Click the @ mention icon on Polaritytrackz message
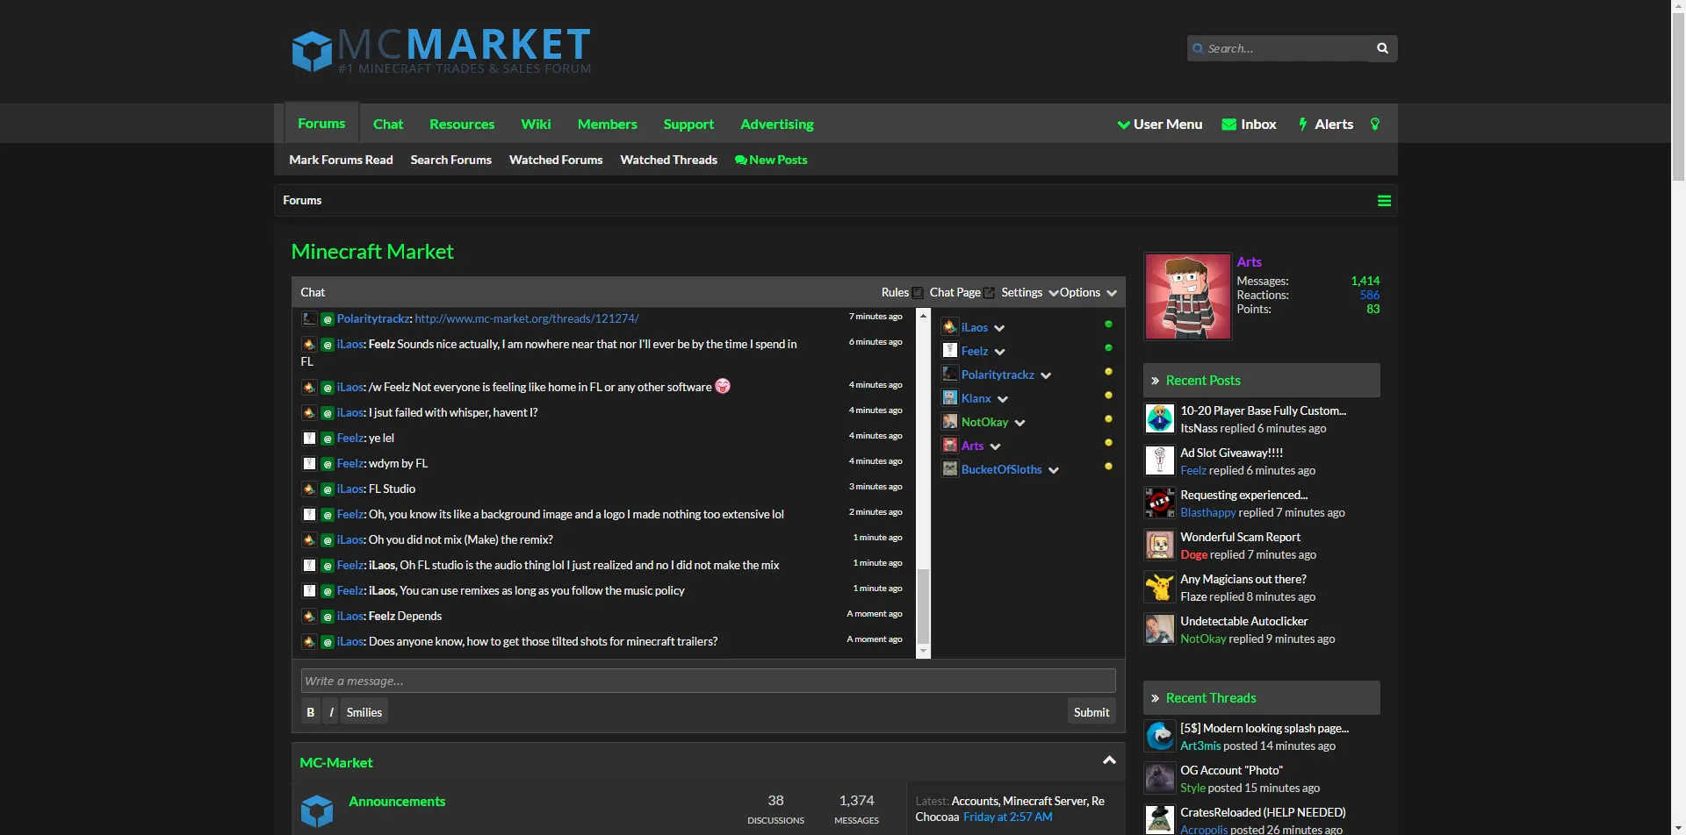Viewport: 1686px width, 835px height. (328, 319)
